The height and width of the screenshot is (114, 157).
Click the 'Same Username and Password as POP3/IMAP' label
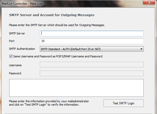pyautogui.click(x=58, y=56)
